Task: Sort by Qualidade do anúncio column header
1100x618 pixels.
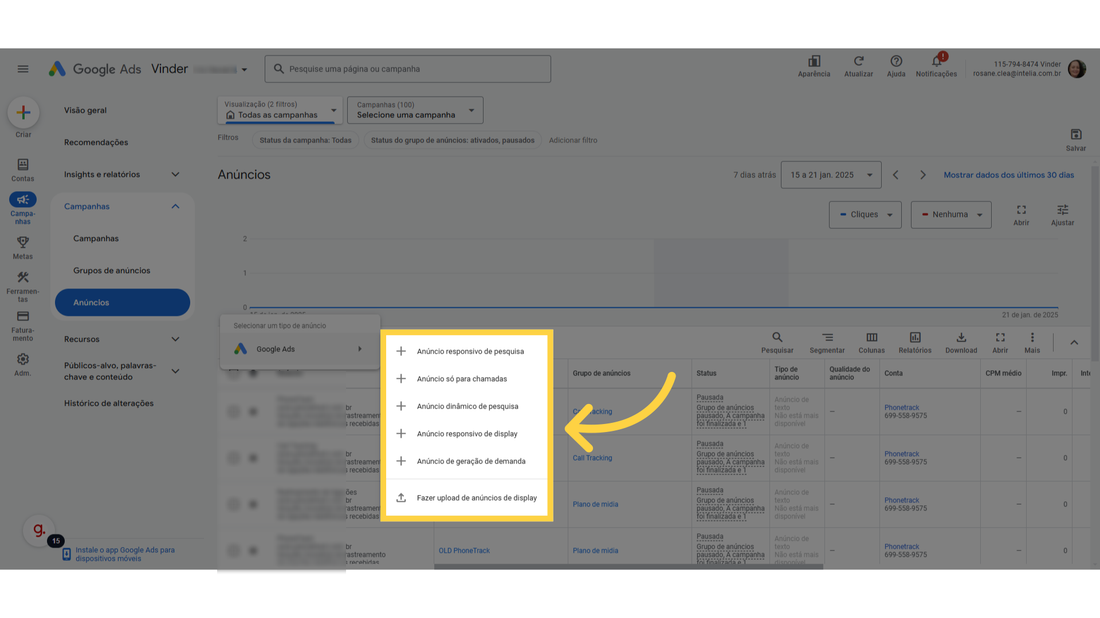Action: (850, 373)
